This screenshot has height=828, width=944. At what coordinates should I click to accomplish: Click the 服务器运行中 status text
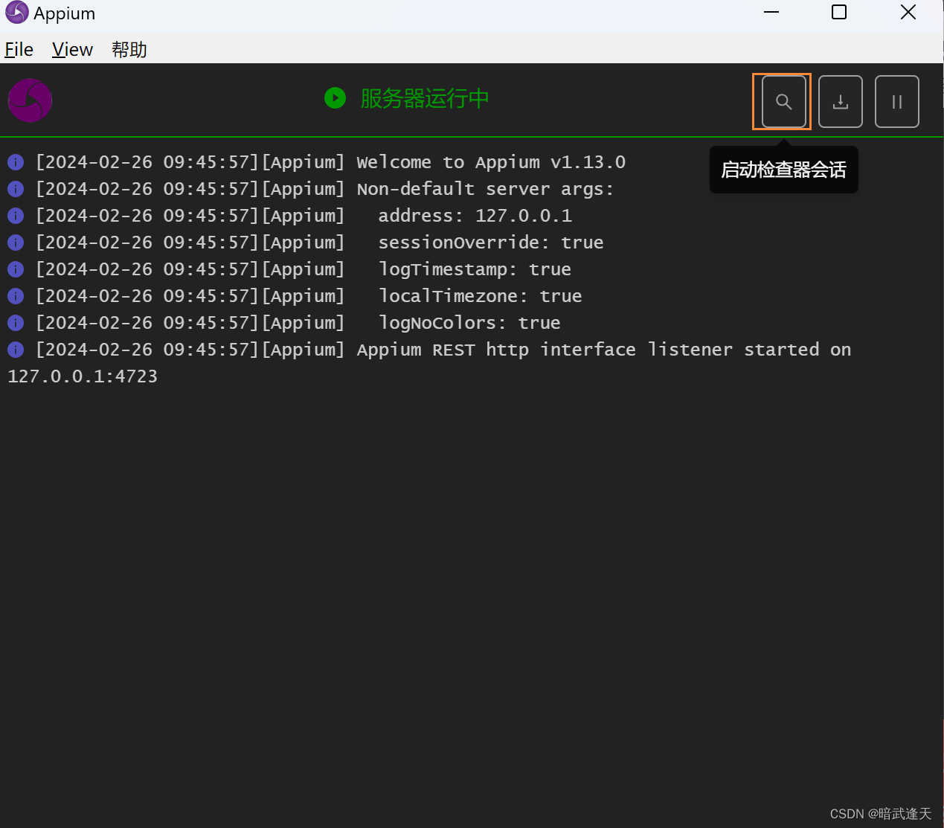pos(425,98)
